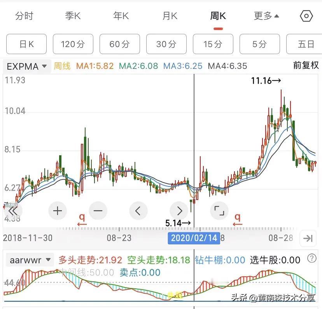Open aarwwr indicator help question mark
322x309 pixels.
click(312, 258)
